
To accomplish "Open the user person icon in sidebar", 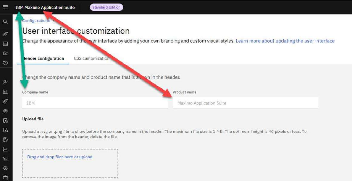I will pos(5,82).
